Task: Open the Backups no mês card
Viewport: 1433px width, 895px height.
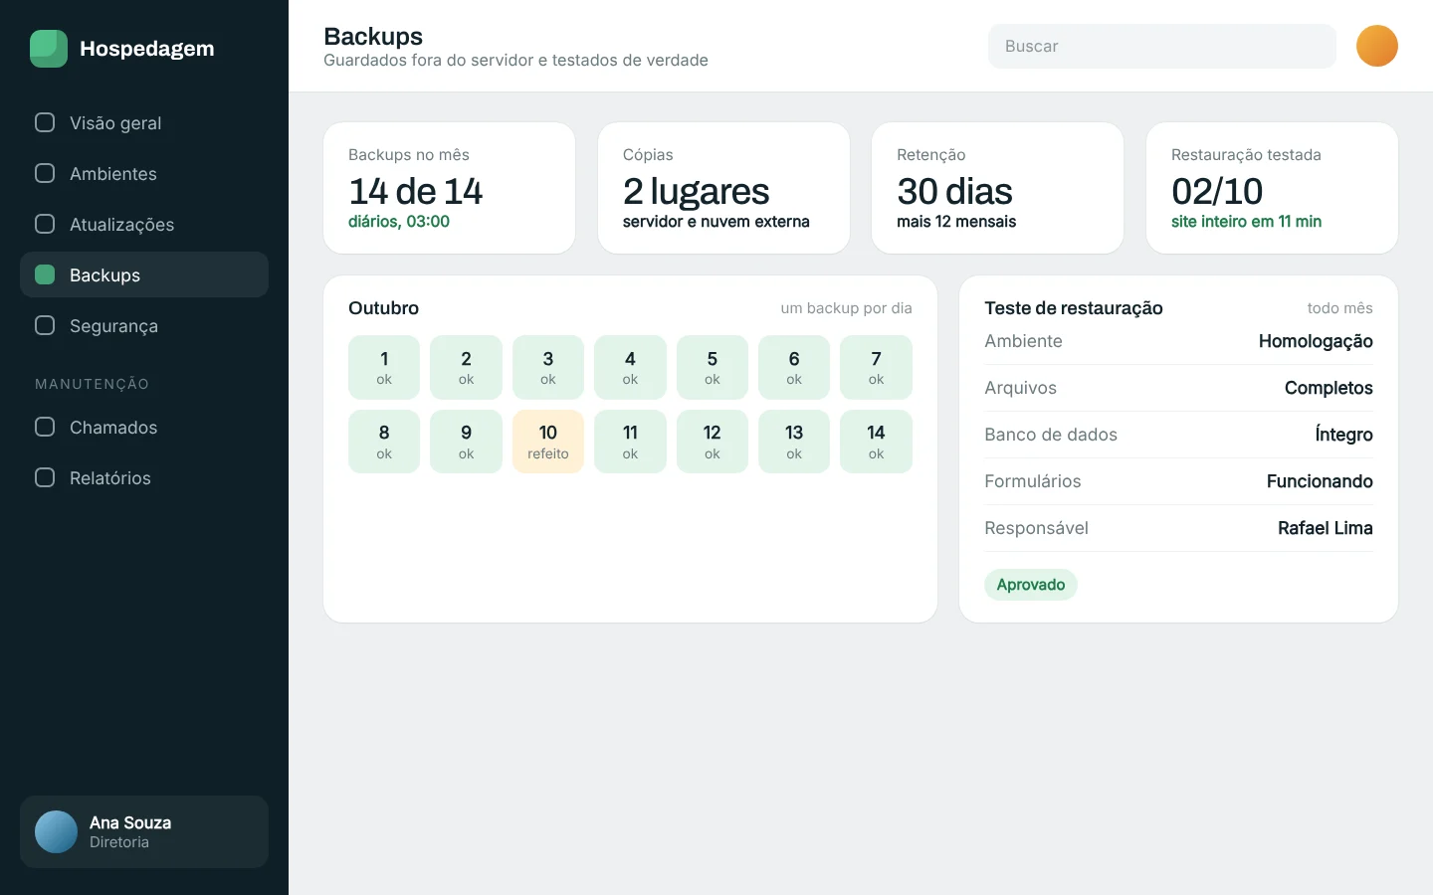Action: click(450, 188)
